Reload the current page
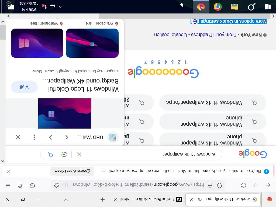The height and width of the screenshot is (207, 276). point(243,185)
